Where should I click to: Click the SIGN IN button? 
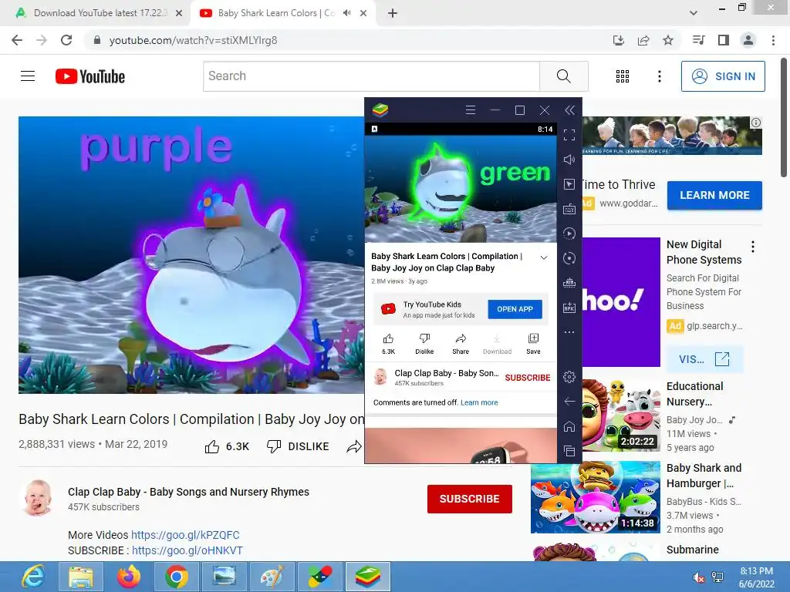(x=723, y=76)
